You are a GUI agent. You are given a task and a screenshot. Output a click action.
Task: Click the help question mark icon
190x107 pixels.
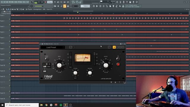[x=127, y=2]
